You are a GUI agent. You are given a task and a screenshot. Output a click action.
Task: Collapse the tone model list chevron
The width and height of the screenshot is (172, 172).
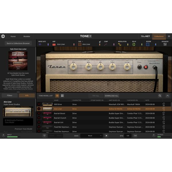[x=168, y=96]
